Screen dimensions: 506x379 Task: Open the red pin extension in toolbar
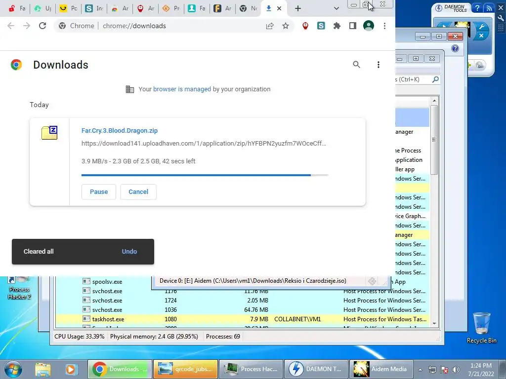(x=305, y=26)
